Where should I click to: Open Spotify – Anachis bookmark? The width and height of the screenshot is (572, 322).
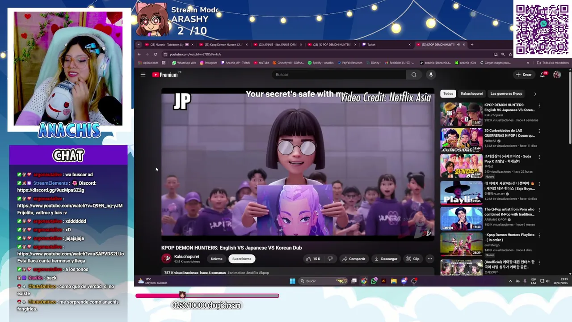320,63
